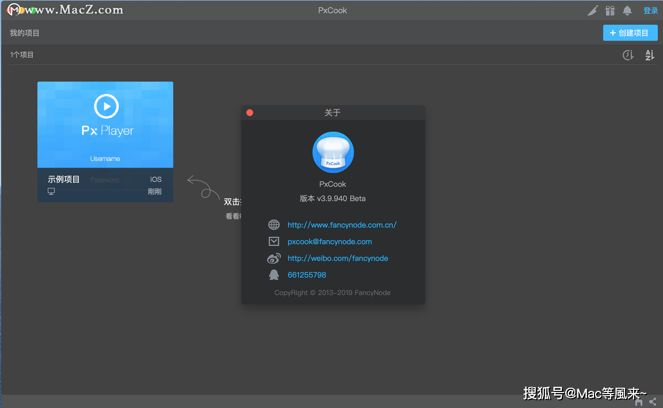Click the 登录 login link
663x408 pixels.
[650, 10]
